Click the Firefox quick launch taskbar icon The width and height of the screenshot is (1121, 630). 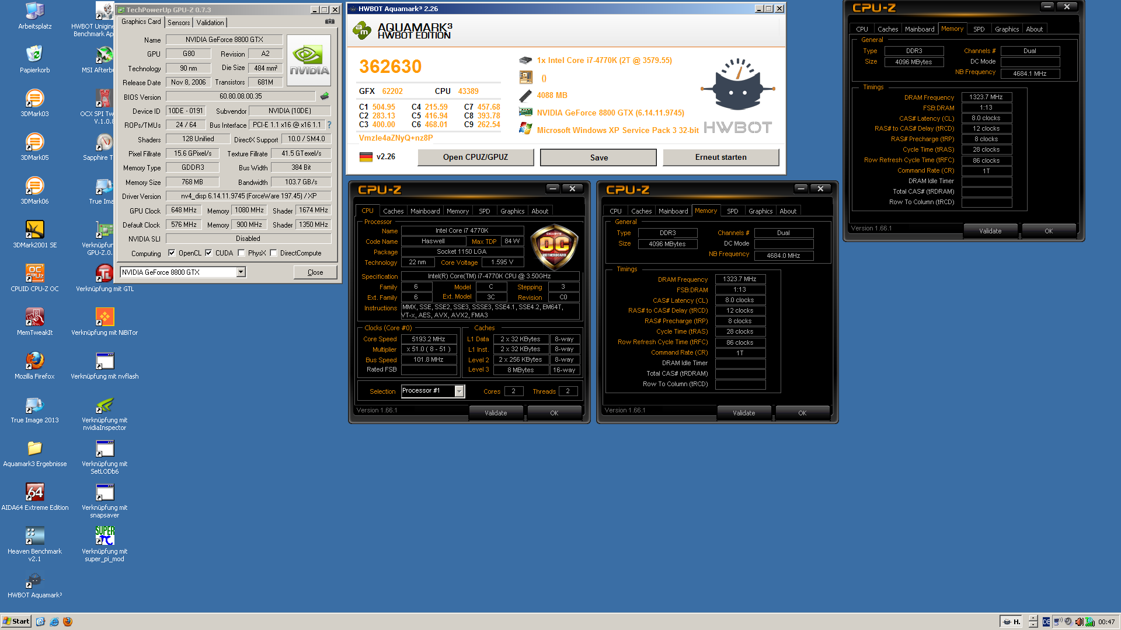[x=68, y=622]
